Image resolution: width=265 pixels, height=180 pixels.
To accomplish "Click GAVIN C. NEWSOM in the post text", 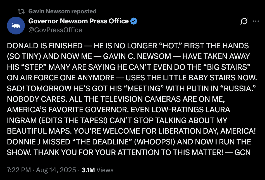I will tap(137, 56).
